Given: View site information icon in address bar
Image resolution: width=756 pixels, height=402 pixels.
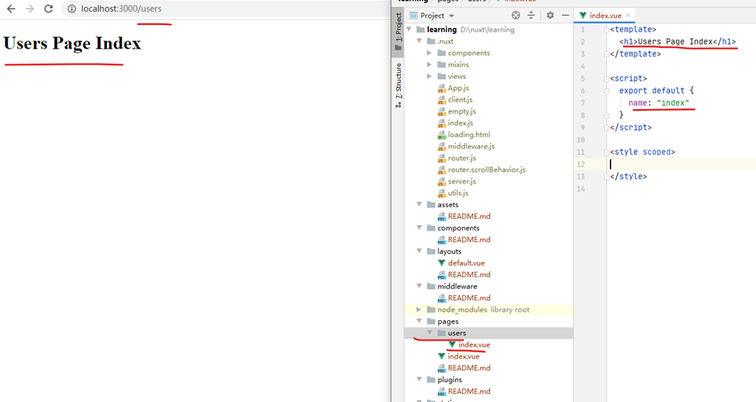Looking at the screenshot, I should [x=72, y=9].
